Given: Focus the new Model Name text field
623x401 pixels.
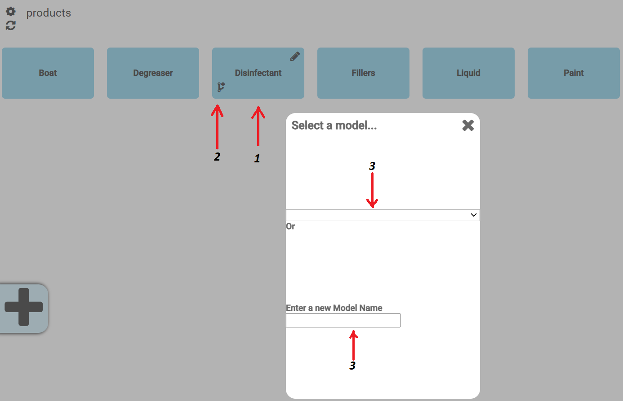Looking at the screenshot, I should click(343, 320).
